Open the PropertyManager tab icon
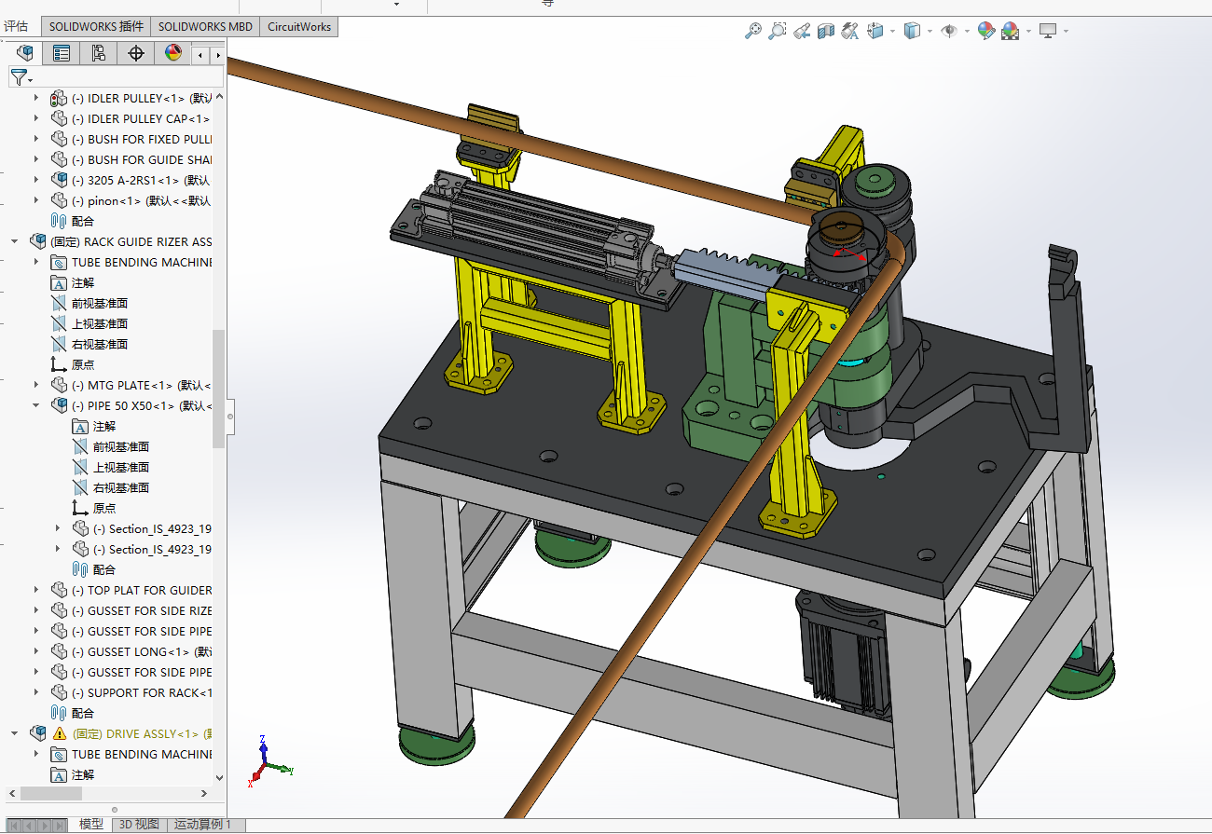Image resolution: width=1212 pixels, height=834 pixels. (x=62, y=53)
